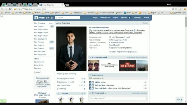The image size is (187, 105).
Task: Open the Apps (Сервисы) grid shortcut in bookmarks bar
Action: pyautogui.click(x=6, y=13)
